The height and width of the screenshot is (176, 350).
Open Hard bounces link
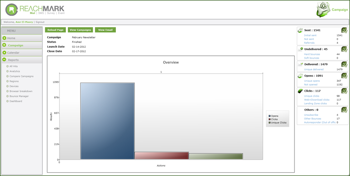coord(312,54)
